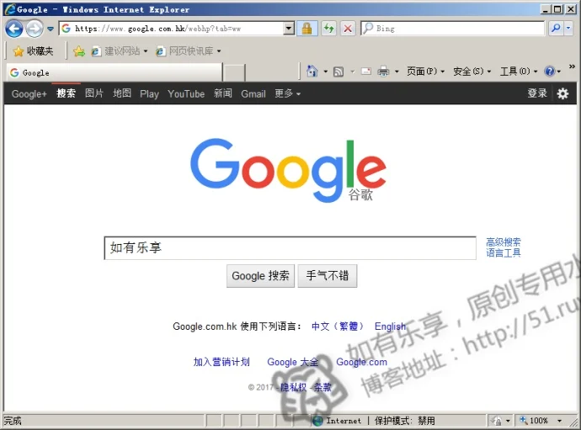The image size is (581, 430).
Task: Open the Google.com link
Action: [361, 362]
